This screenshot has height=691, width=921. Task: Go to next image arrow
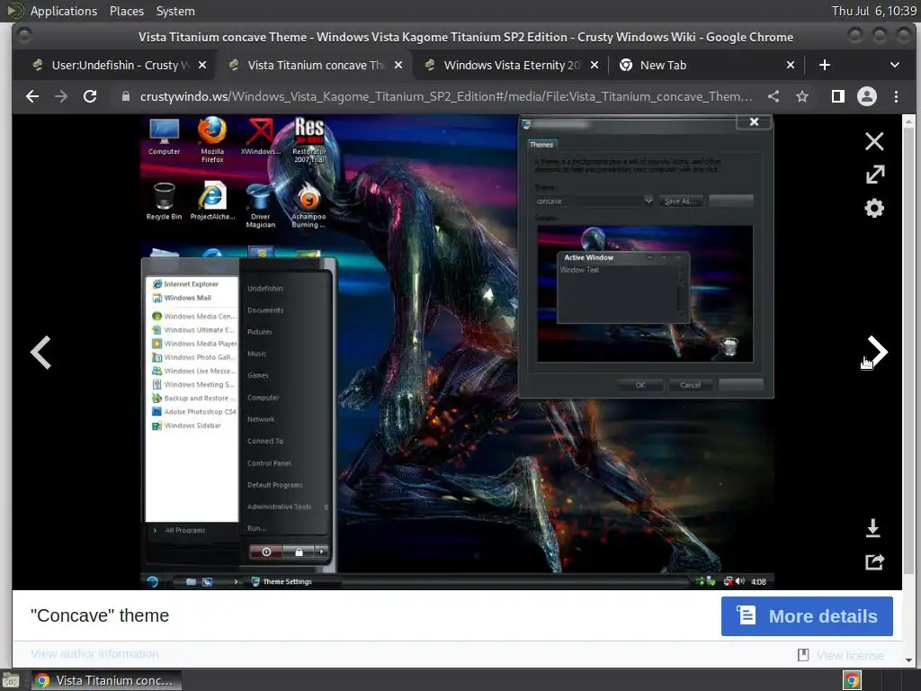click(x=878, y=352)
